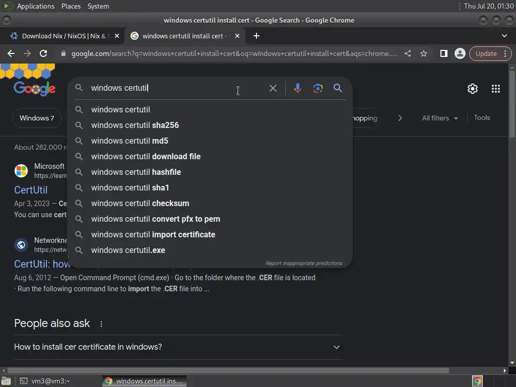
Task: Select Chrome window in bottom taskbar
Action: point(144,381)
